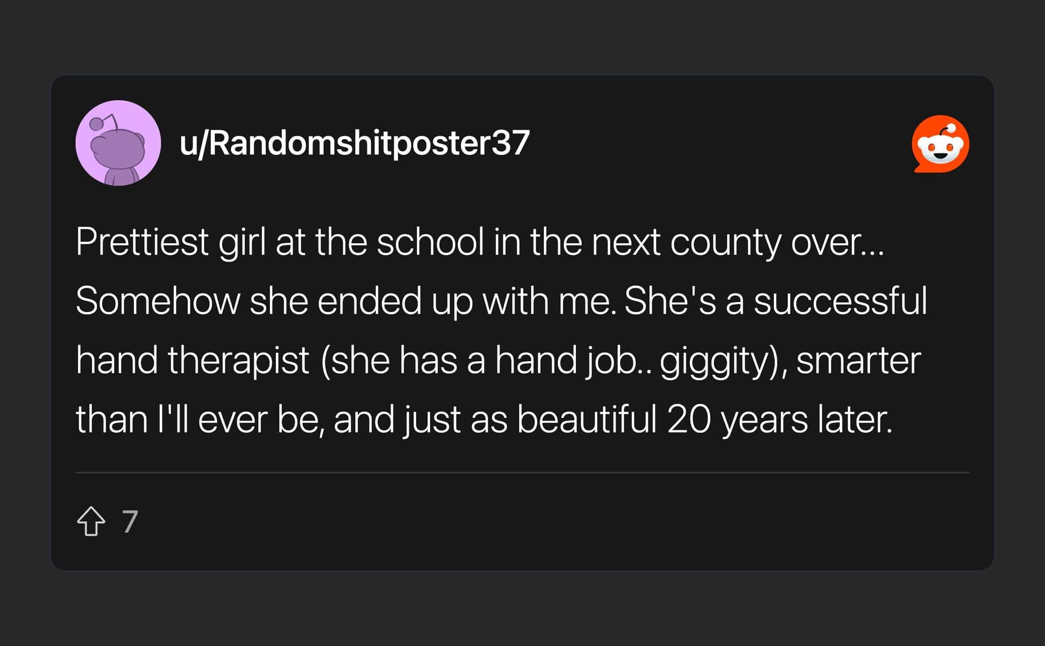Click the phrase "than I'll ever be"
Image resolution: width=1045 pixels, height=646 pixels.
point(199,419)
